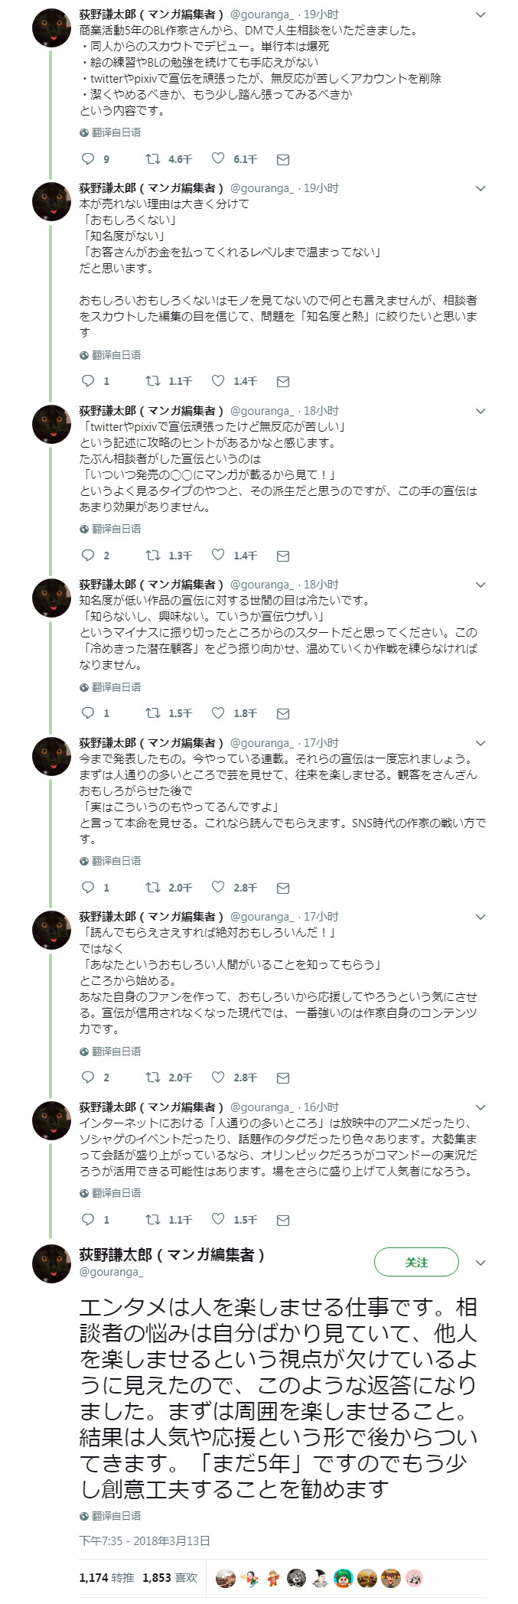This screenshot has width=518, height=1604.
Task: Open the dropdown arrow on the 知名度 tweet
Action: click(481, 582)
